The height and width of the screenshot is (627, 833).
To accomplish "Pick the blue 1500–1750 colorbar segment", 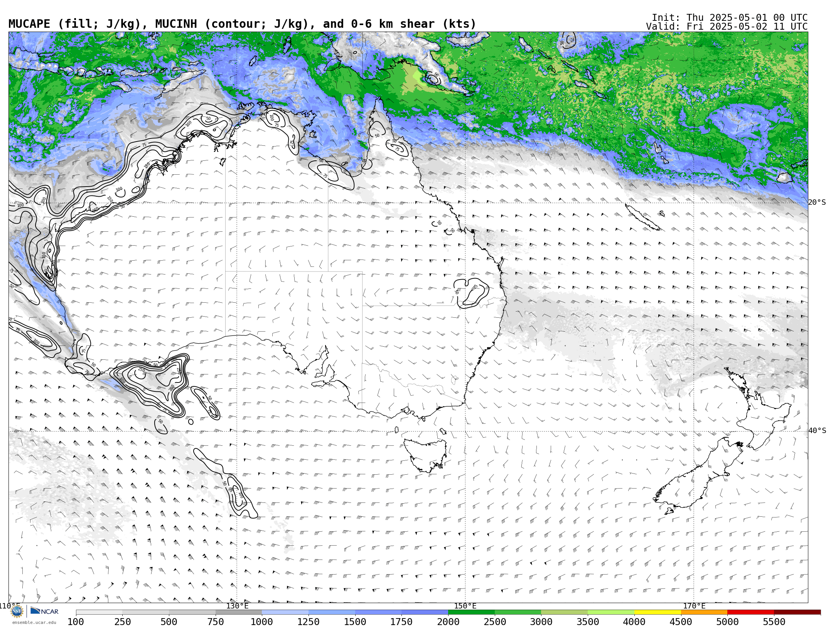I will tap(378, 612).
